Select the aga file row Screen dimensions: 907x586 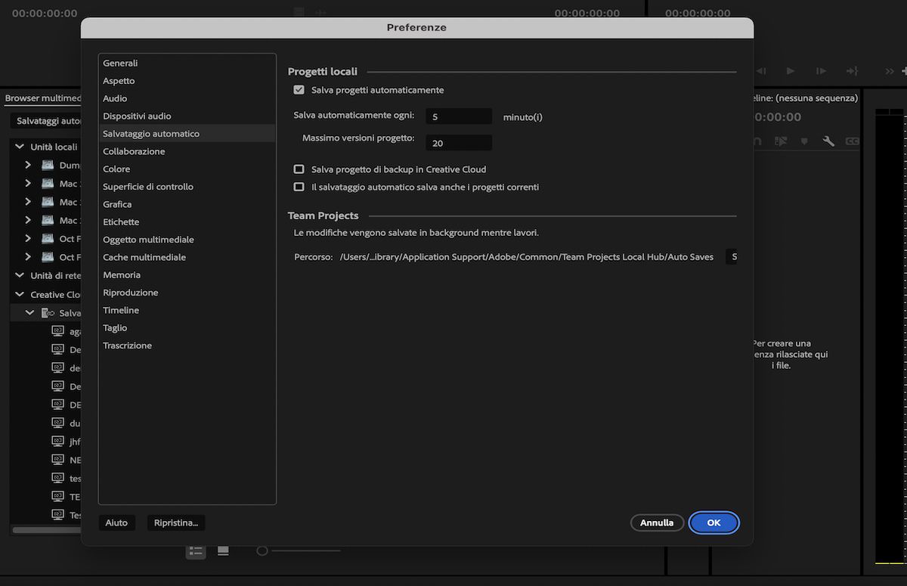(x=45, y=331)
